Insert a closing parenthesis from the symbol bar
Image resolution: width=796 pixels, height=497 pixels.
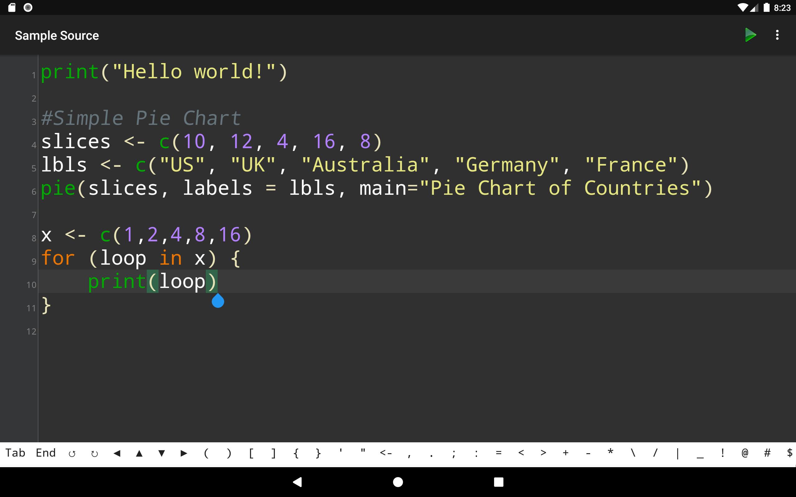tap(229, 454)
